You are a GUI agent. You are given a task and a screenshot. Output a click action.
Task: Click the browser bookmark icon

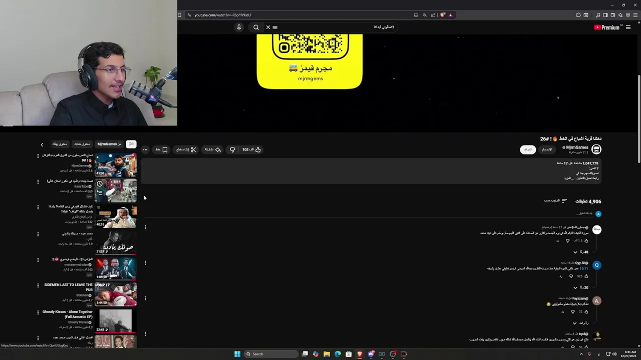(x=179, y=15)
